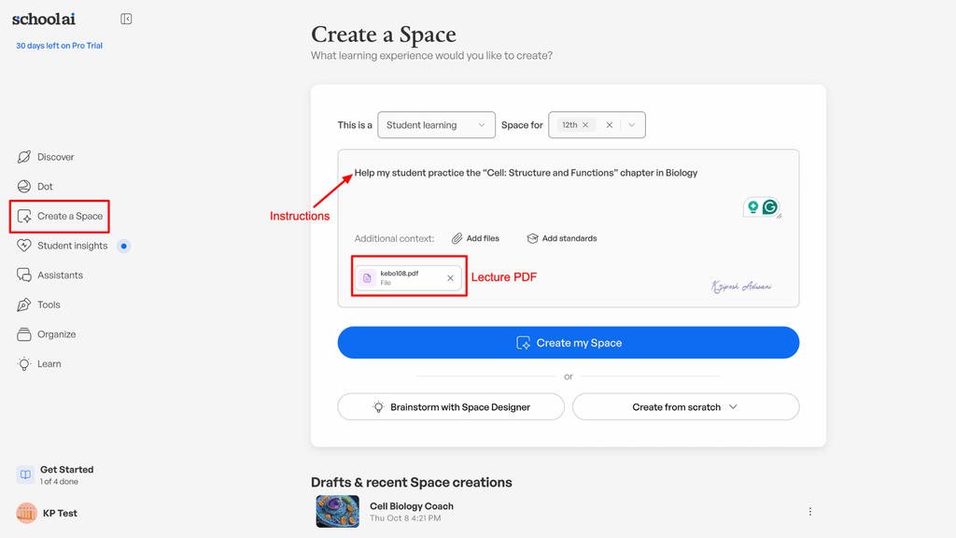Click Add files

[475, 238]
